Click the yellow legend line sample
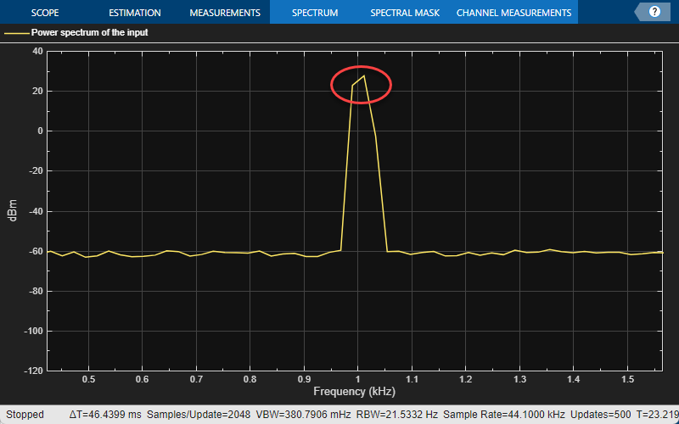679x424 pixels. coord(16,32)
